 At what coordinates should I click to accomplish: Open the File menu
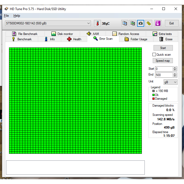coord(6,16)
